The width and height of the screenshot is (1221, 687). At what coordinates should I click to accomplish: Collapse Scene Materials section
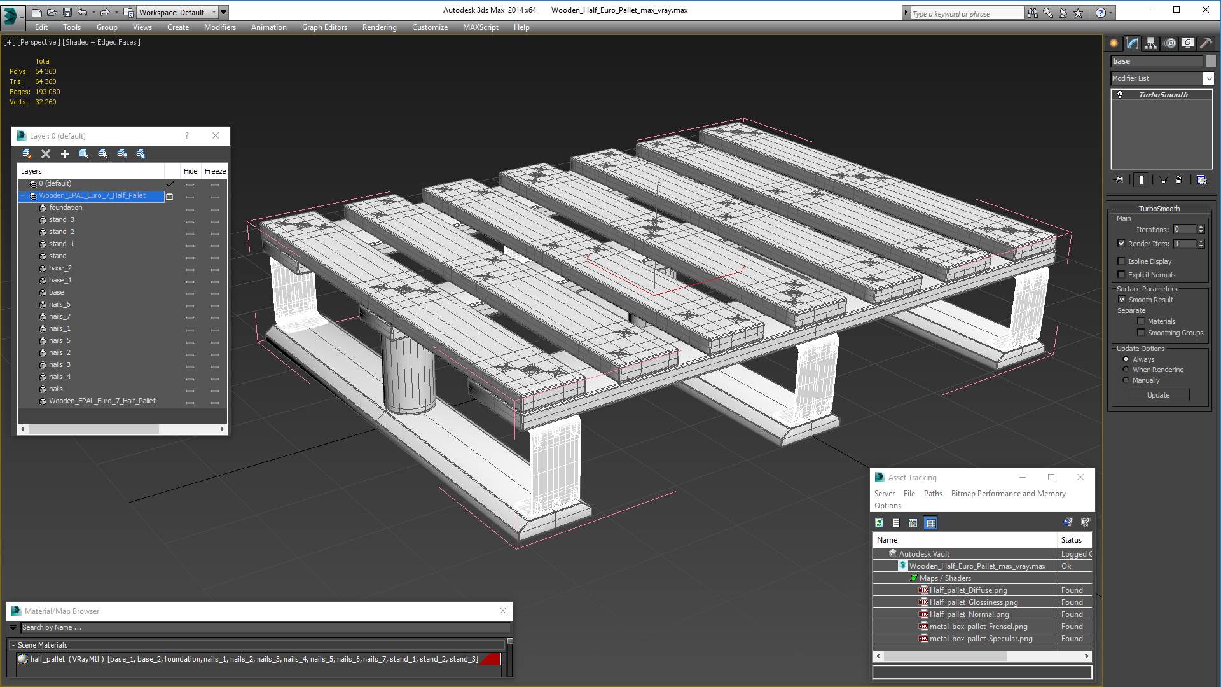click(x=13, y=645)
